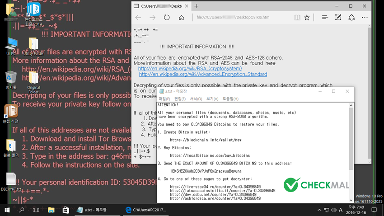Follow the Advanced_Encryption_Standard wiki link

(x=203, y=74)
